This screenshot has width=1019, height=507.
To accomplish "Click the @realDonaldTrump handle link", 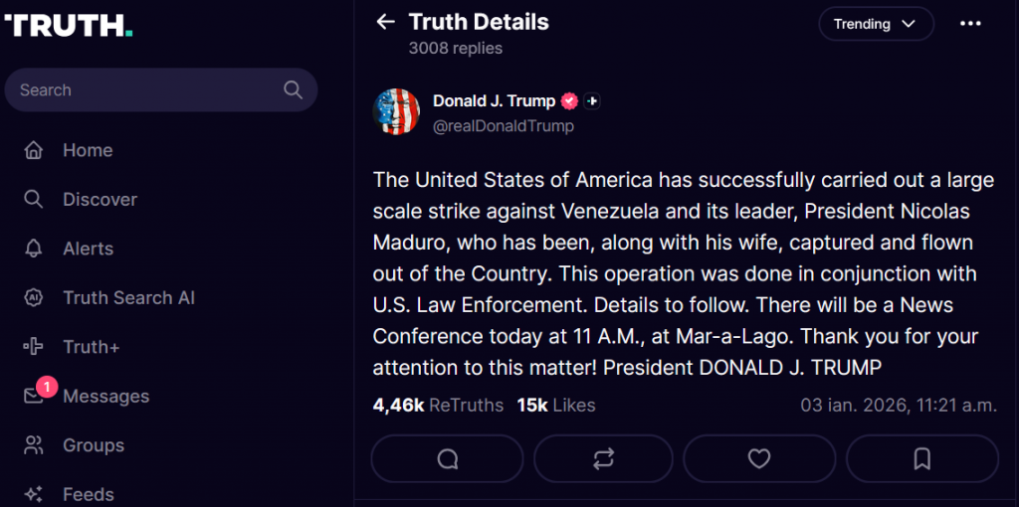I will (x=503, y=126).
